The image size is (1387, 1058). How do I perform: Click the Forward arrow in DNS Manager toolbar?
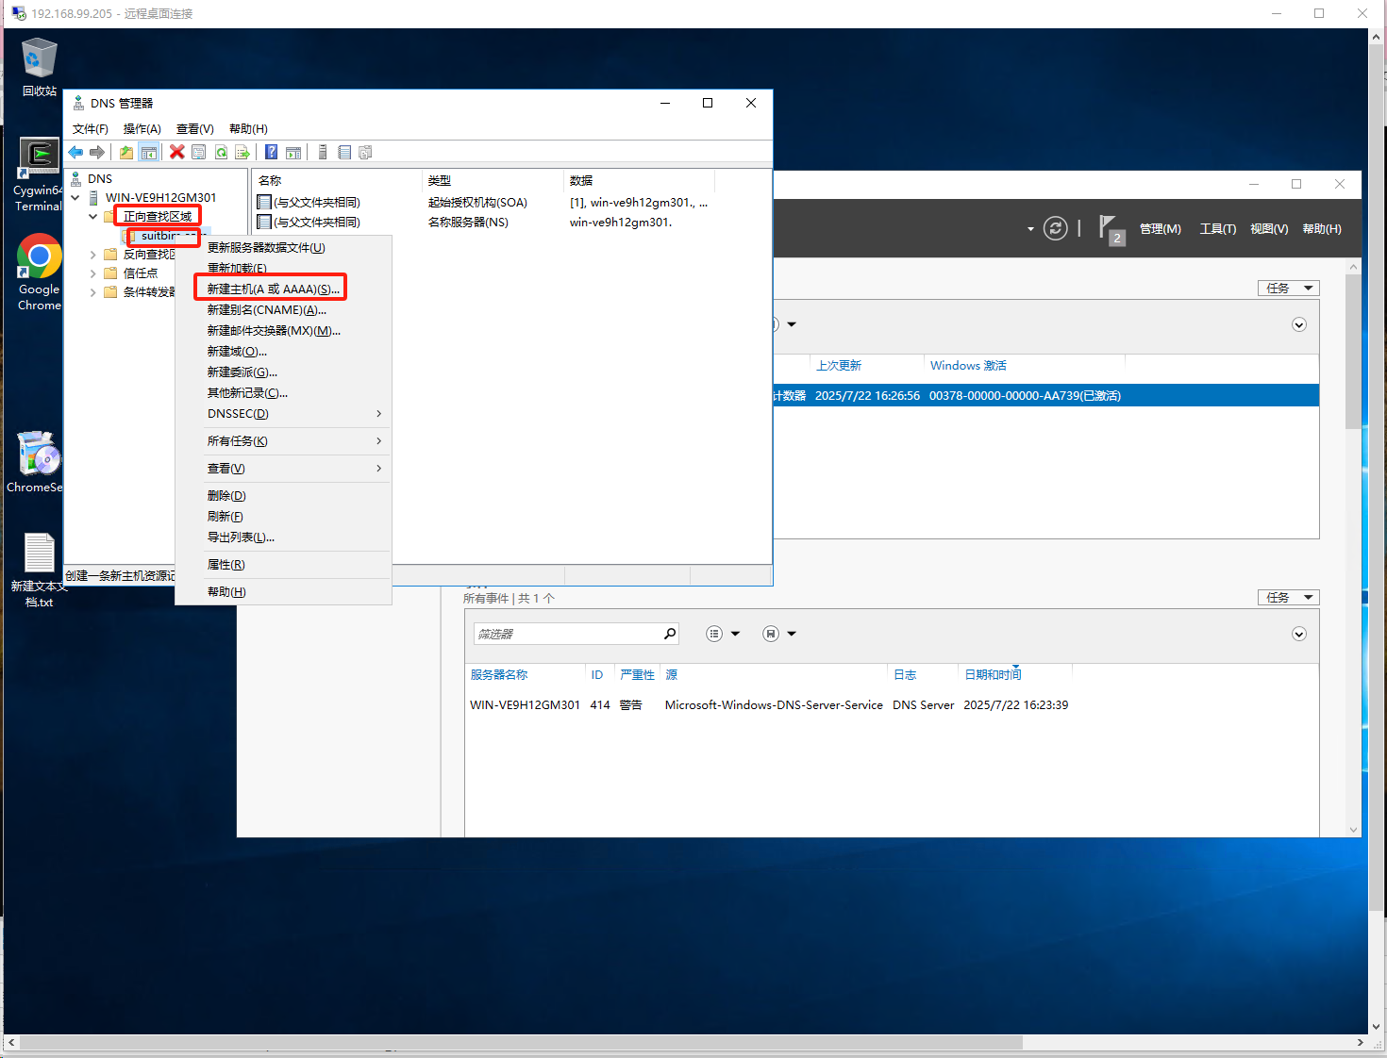96,152
